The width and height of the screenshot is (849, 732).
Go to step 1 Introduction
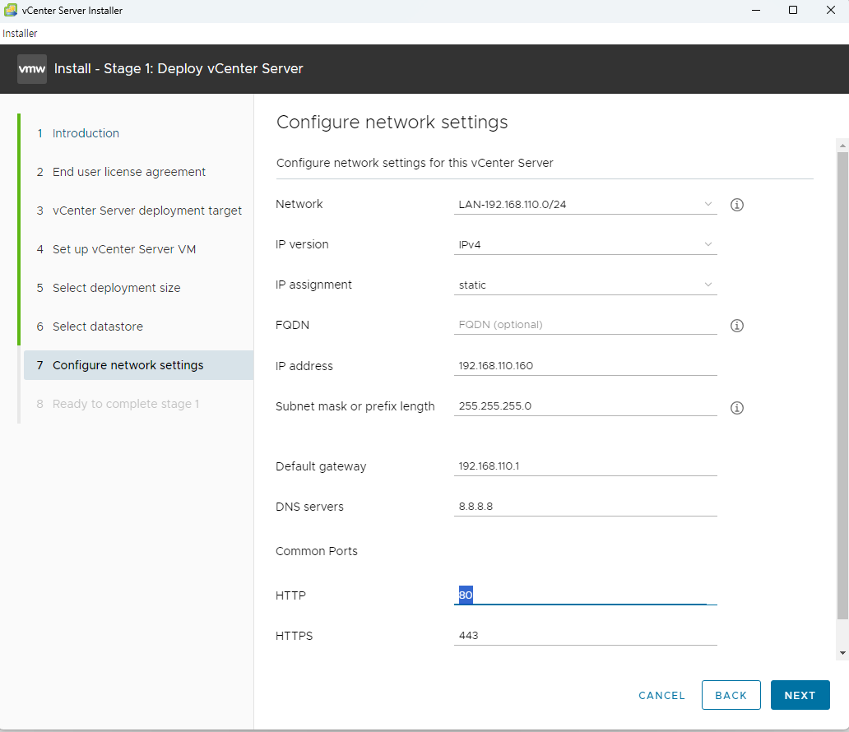tap(86, 133)
